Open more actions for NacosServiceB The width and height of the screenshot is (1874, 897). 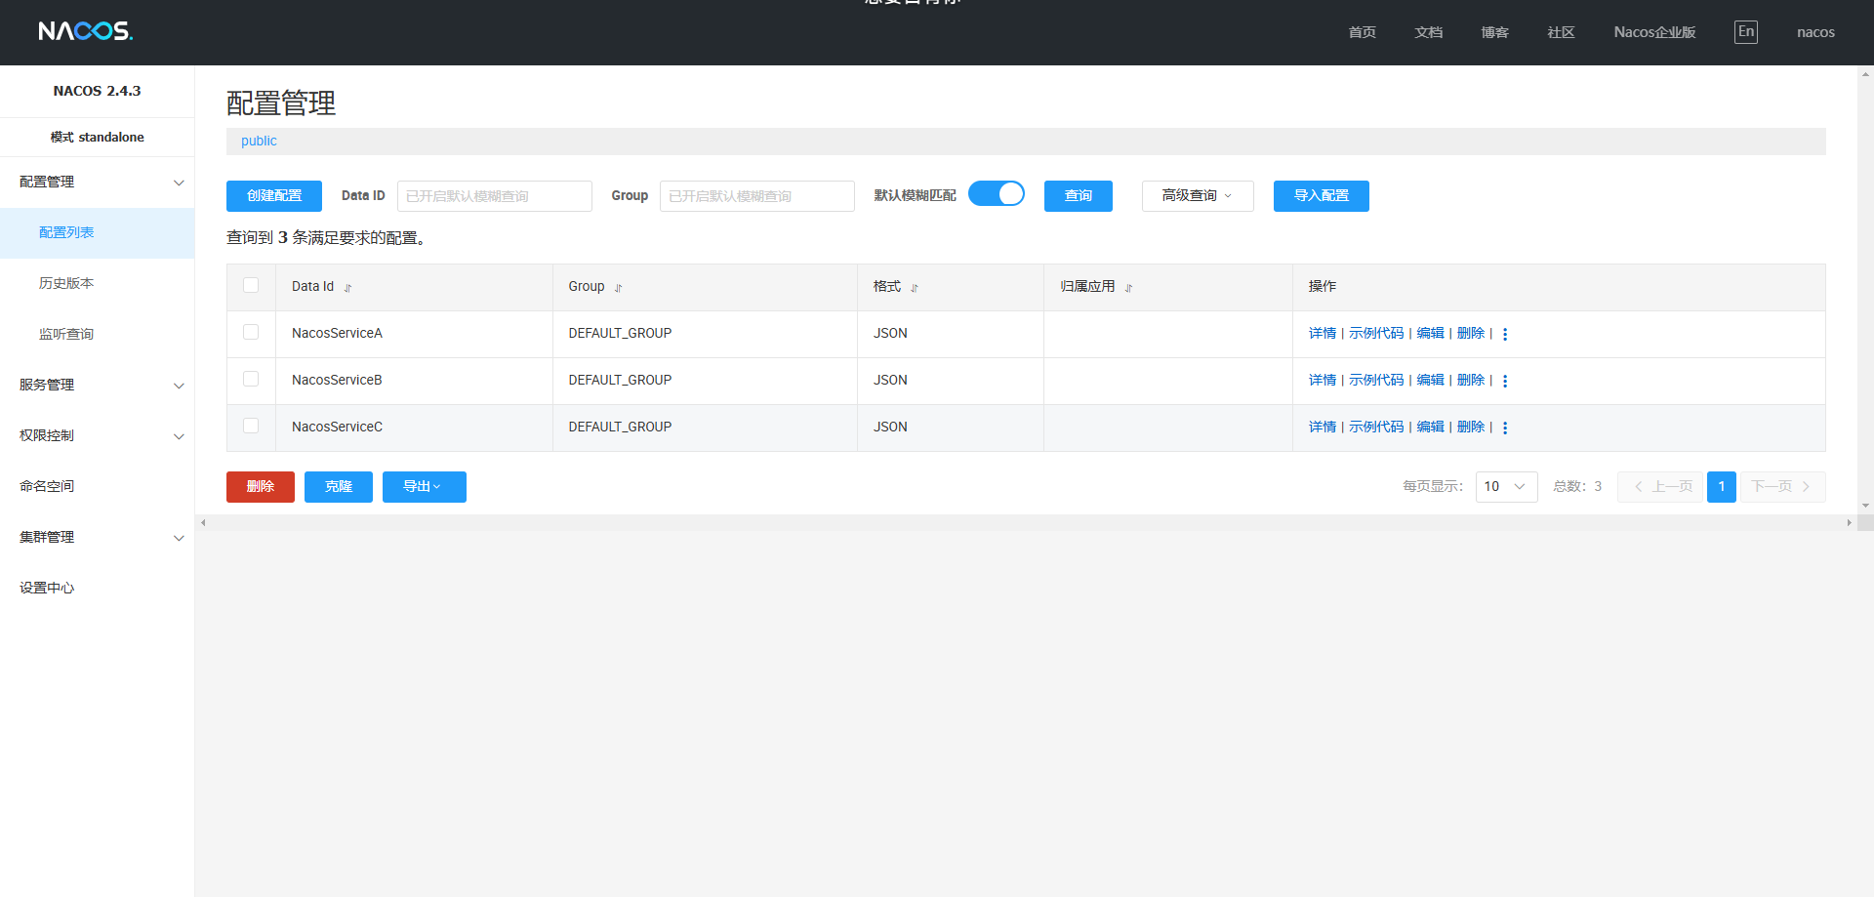(x=1505, y=381)
